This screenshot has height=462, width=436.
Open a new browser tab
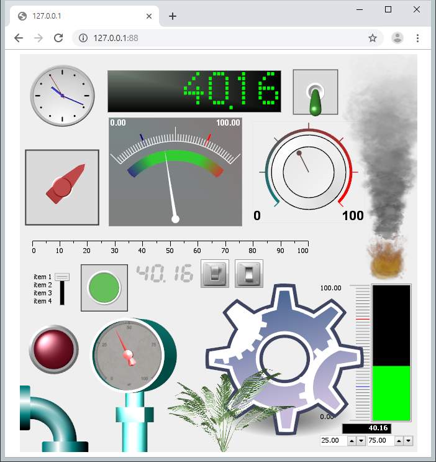pos(173,16)
